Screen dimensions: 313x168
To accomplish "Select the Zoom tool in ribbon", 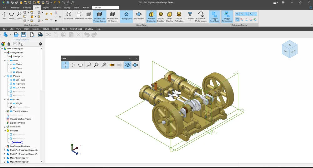I will pyautogui.click(x=19, y=16).
